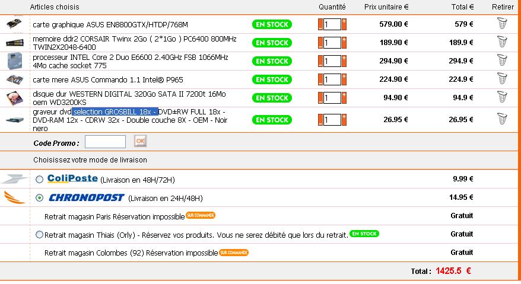The image size is (521, 284).
Task: Remove the CORSAIR Twinx memory from cart
Action: pyautogui.click(x=502, y=42)
